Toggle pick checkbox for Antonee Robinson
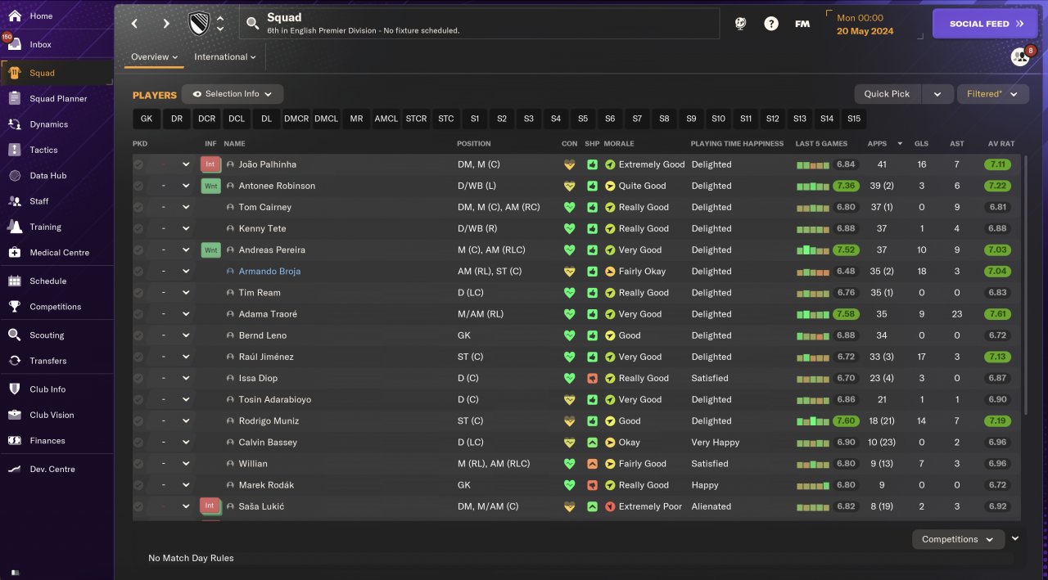This screenshot has width=1048, height=580. (x=138, y=186)
